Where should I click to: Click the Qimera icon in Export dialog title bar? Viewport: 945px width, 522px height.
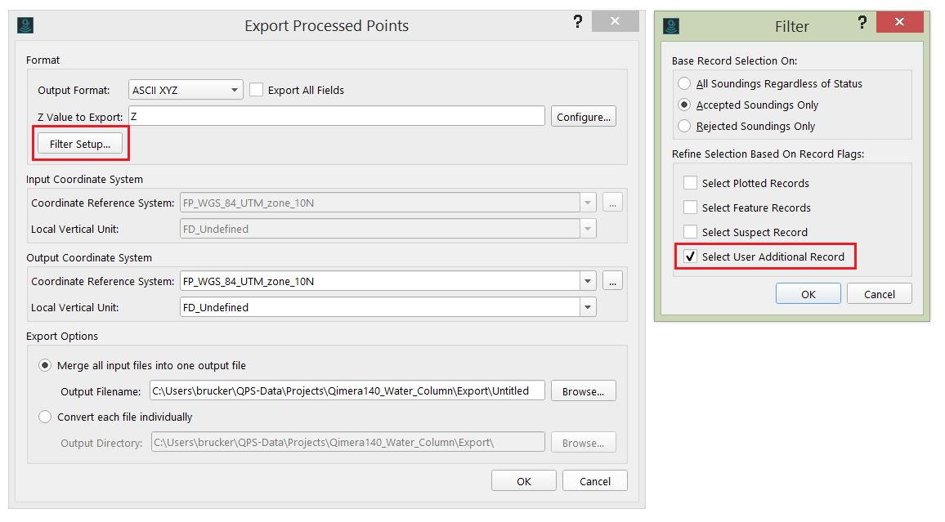click(x=25, y=25)
